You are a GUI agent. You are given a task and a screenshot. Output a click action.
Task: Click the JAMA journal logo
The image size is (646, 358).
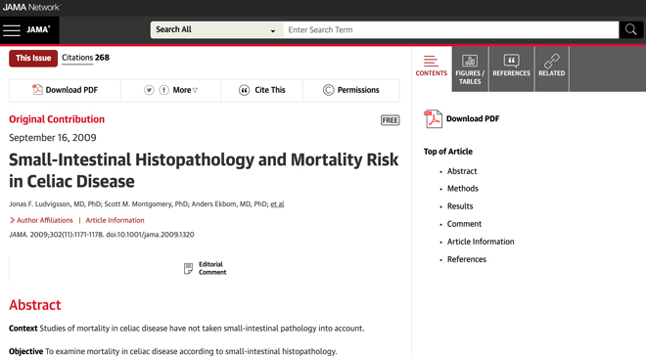tap(38, 29)
